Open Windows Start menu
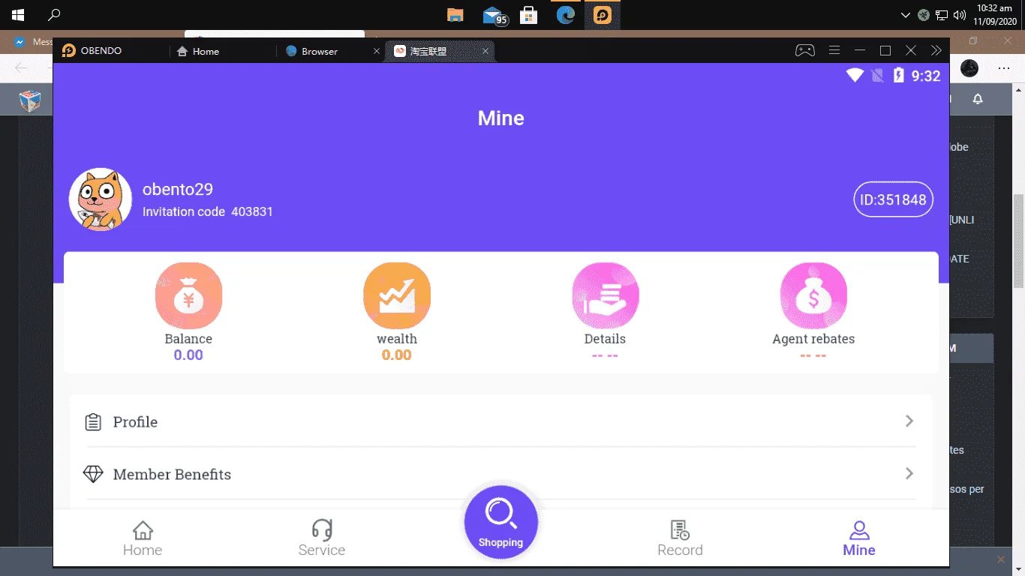 coord(18,15)
